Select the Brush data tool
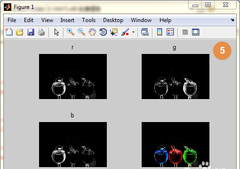Viewport: 240px width, 169px height. pyautogui.click(x=125, y=32)
